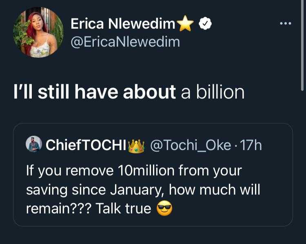Click the 17h timestamp on the quoted tweet
The height and width of the screenshot is (244, 306).
click(x=252, y=145)
